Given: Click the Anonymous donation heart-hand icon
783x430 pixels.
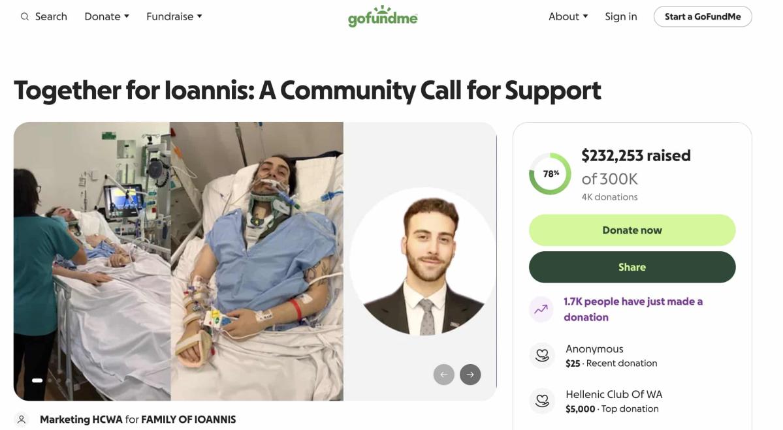Looking at the screenshot, I should click(x=541, y=356).
